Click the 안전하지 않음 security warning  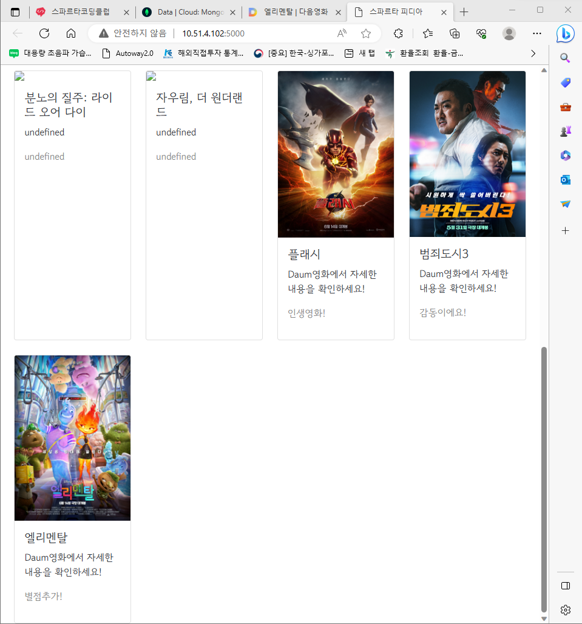coord(132,33)
